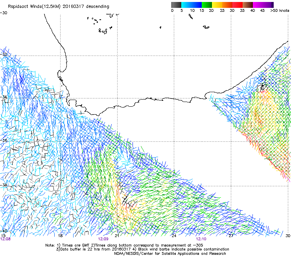Click the '-32' latitude axis label
The image size is (291, 256).
tap(4, 54)
